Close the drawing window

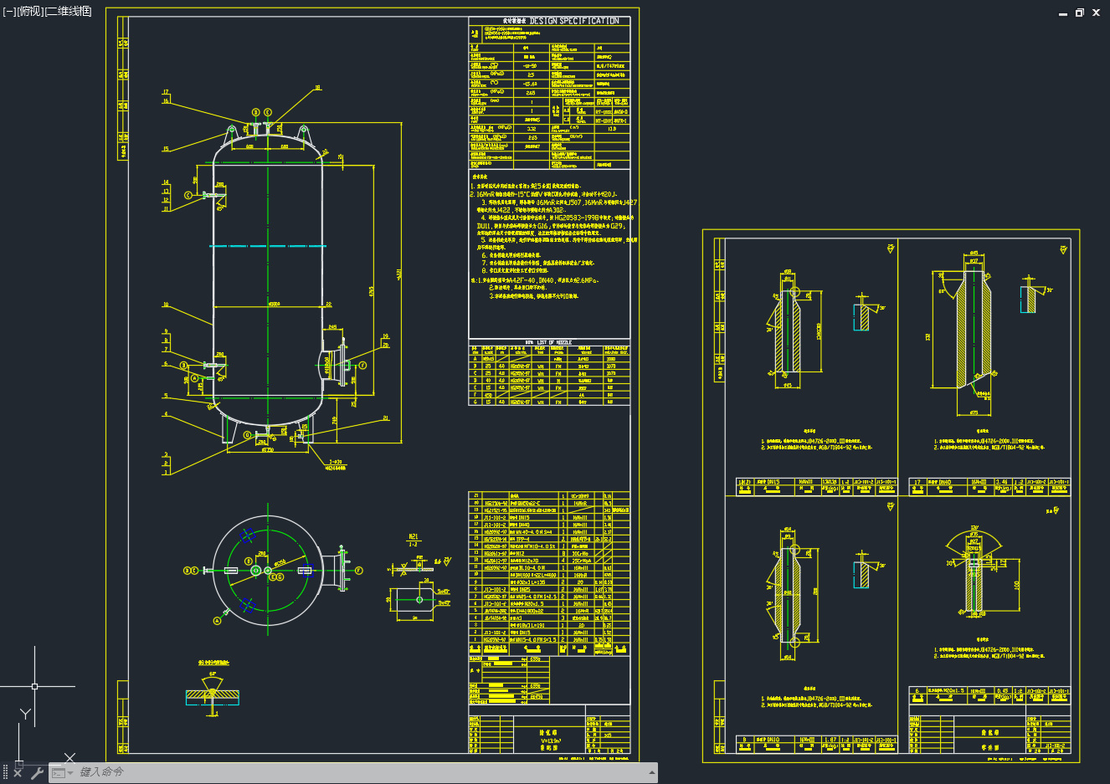click(x=1096, y=13)
